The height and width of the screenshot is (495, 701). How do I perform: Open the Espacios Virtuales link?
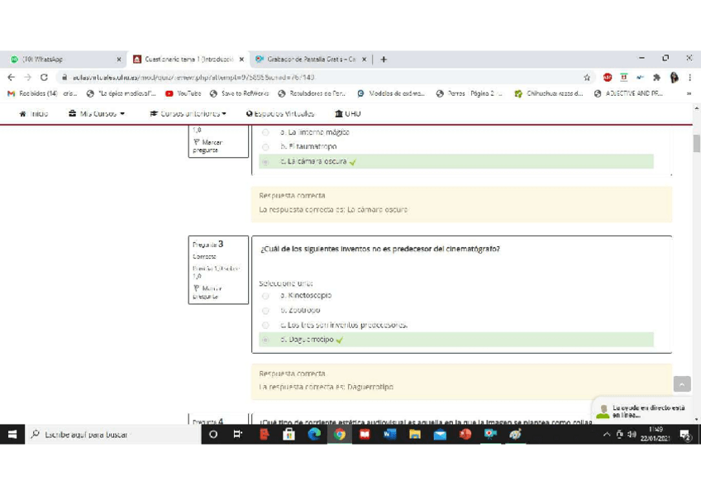pos(281,113)
